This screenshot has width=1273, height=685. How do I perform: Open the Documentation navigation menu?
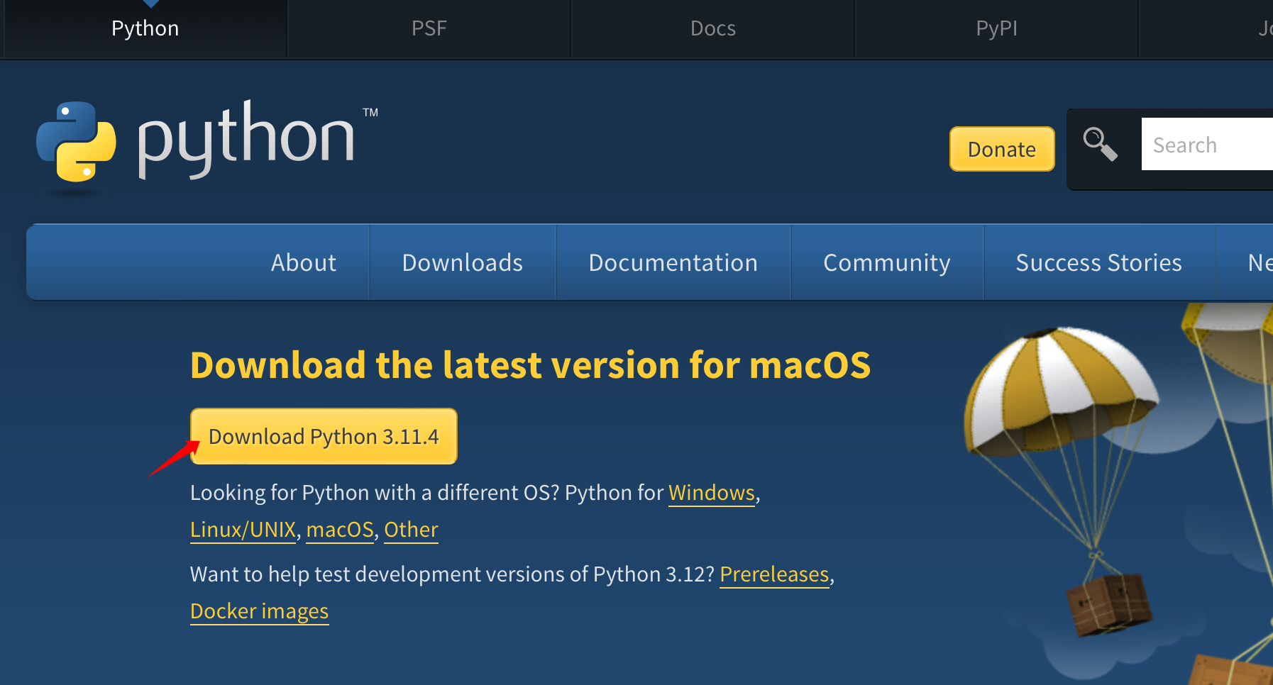point(673,262)
